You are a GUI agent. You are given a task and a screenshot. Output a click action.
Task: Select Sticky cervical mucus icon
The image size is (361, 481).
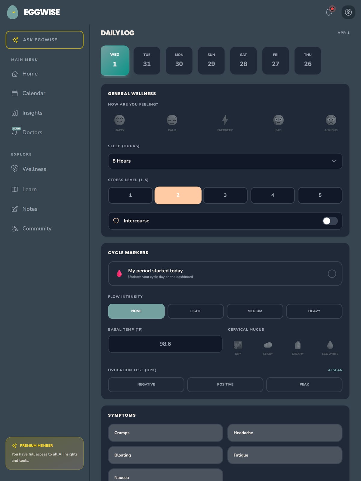point(268,345)
